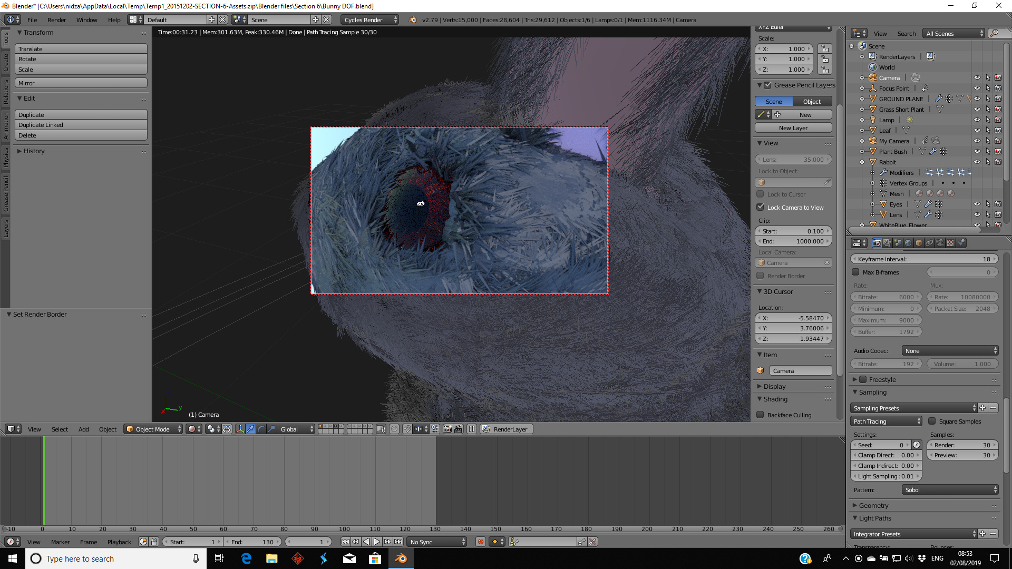Open the Global transform orientation dropdown
The height and width of the screenshot is (569, 1012).
(x=297, y=429)
